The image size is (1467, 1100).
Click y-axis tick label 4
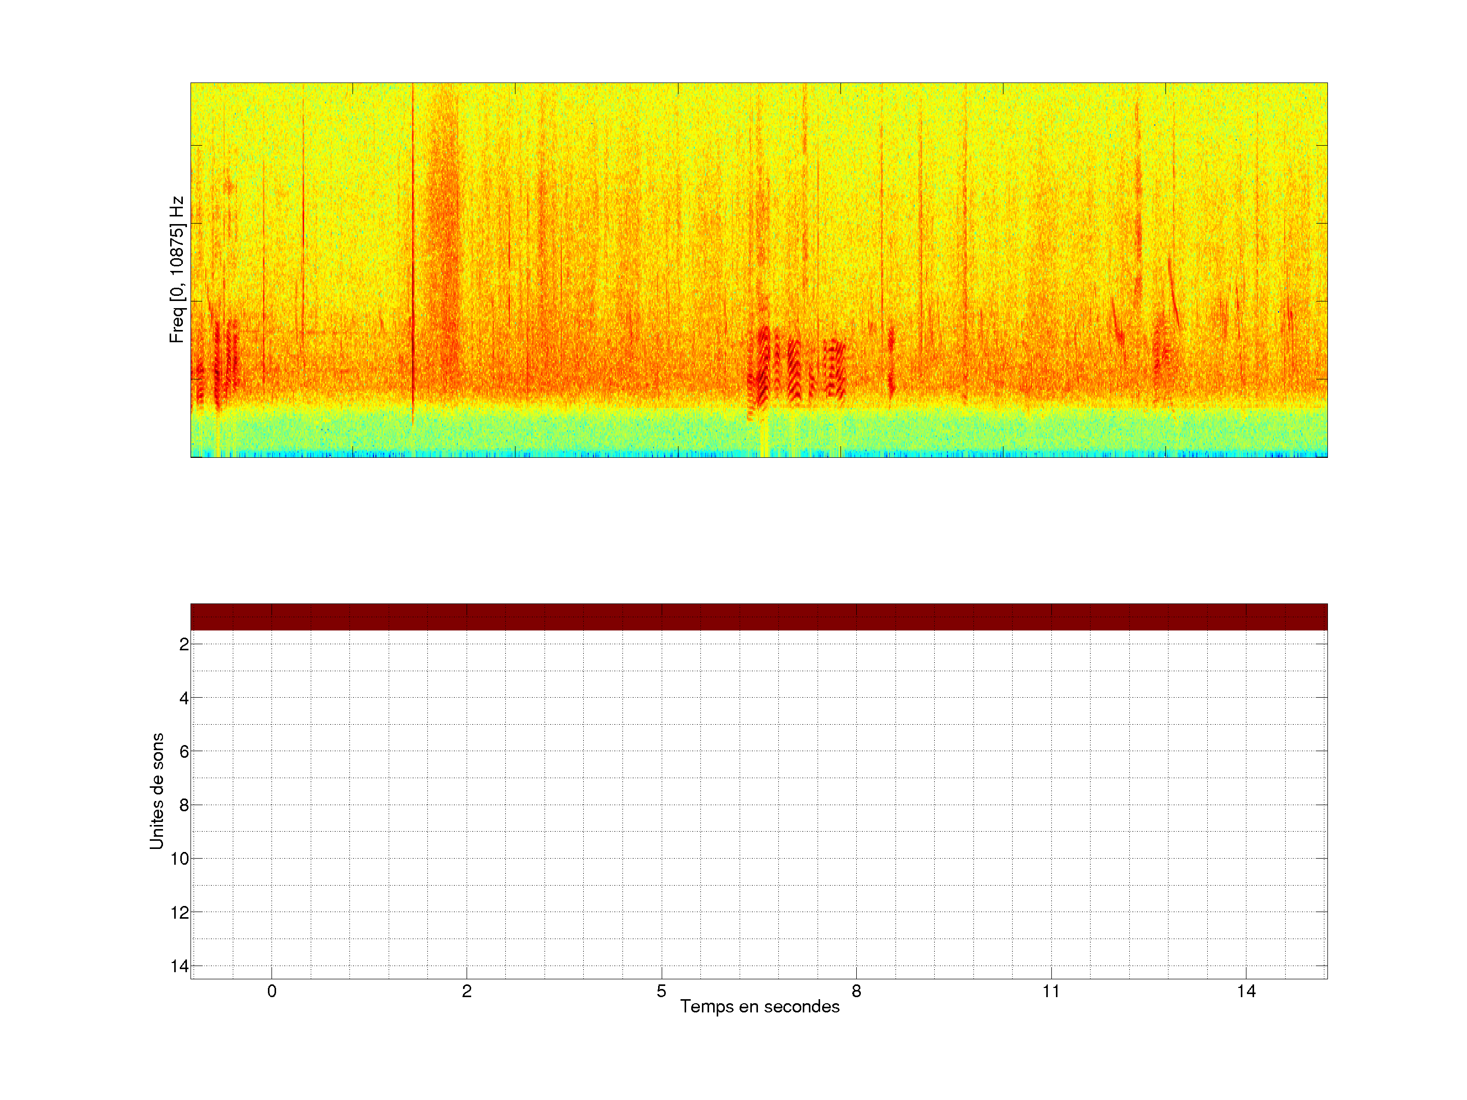(184, 698)
